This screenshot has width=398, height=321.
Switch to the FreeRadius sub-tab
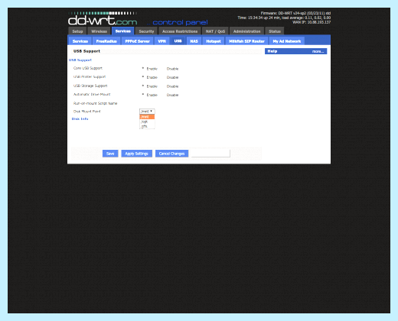106,41
